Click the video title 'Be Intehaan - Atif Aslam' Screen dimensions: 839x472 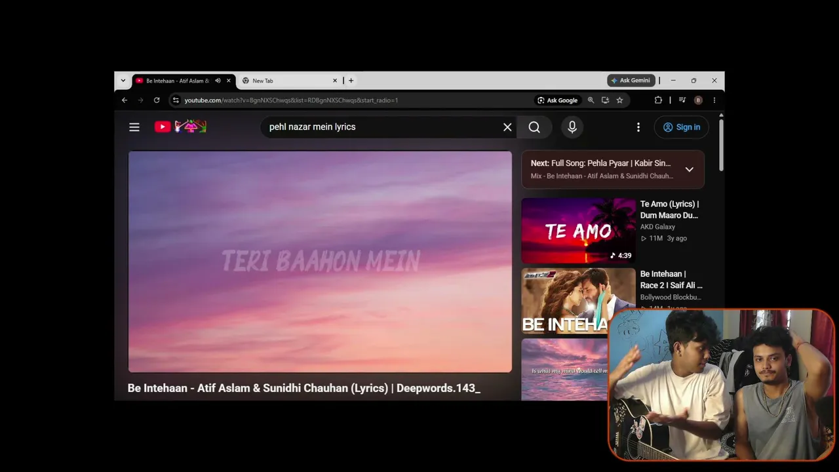[x=304, y=388]
